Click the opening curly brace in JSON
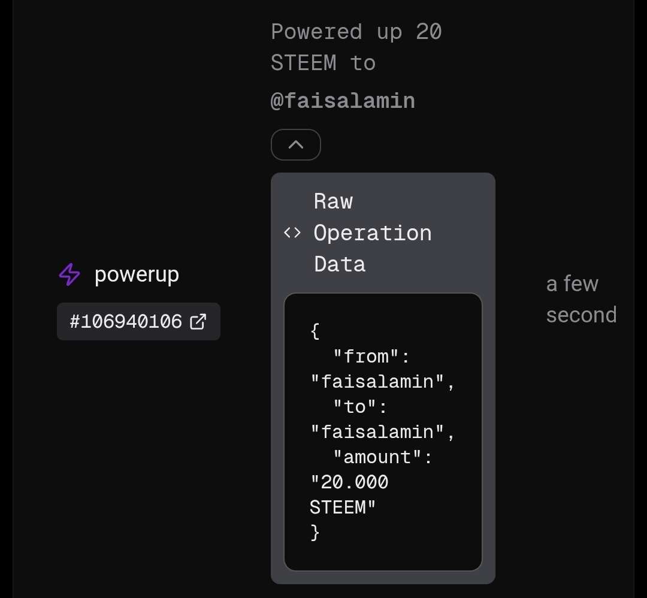 (315, 331)
